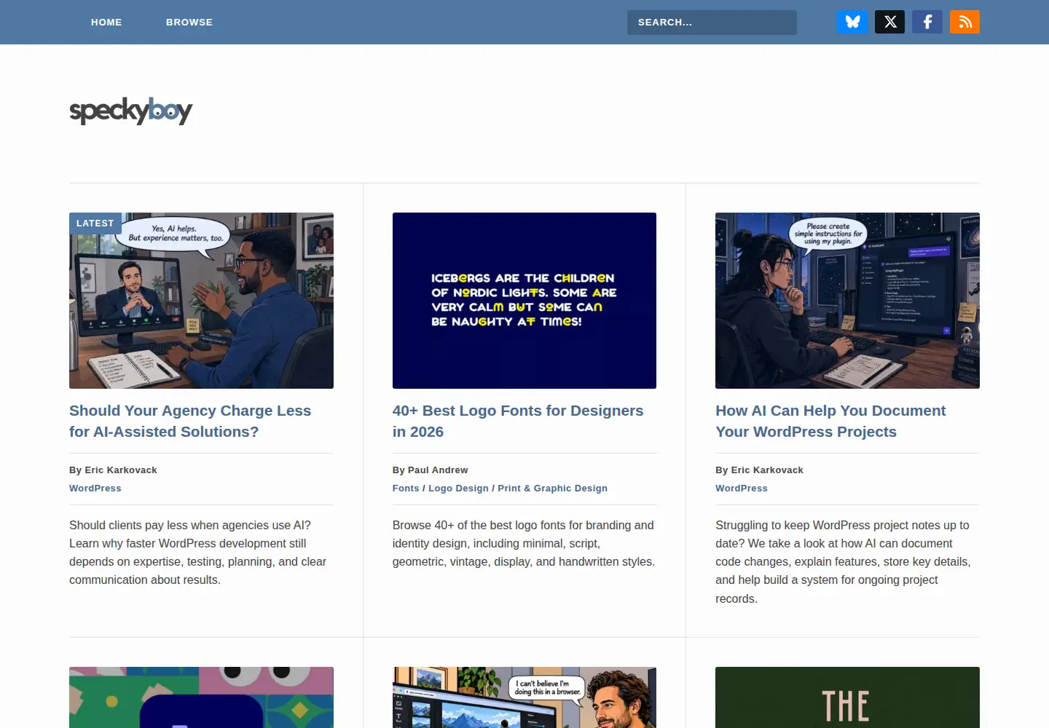Screen dimensions: 1049x728
Task: Open the X (Twitter) social icon
Action: click(889, 22)
